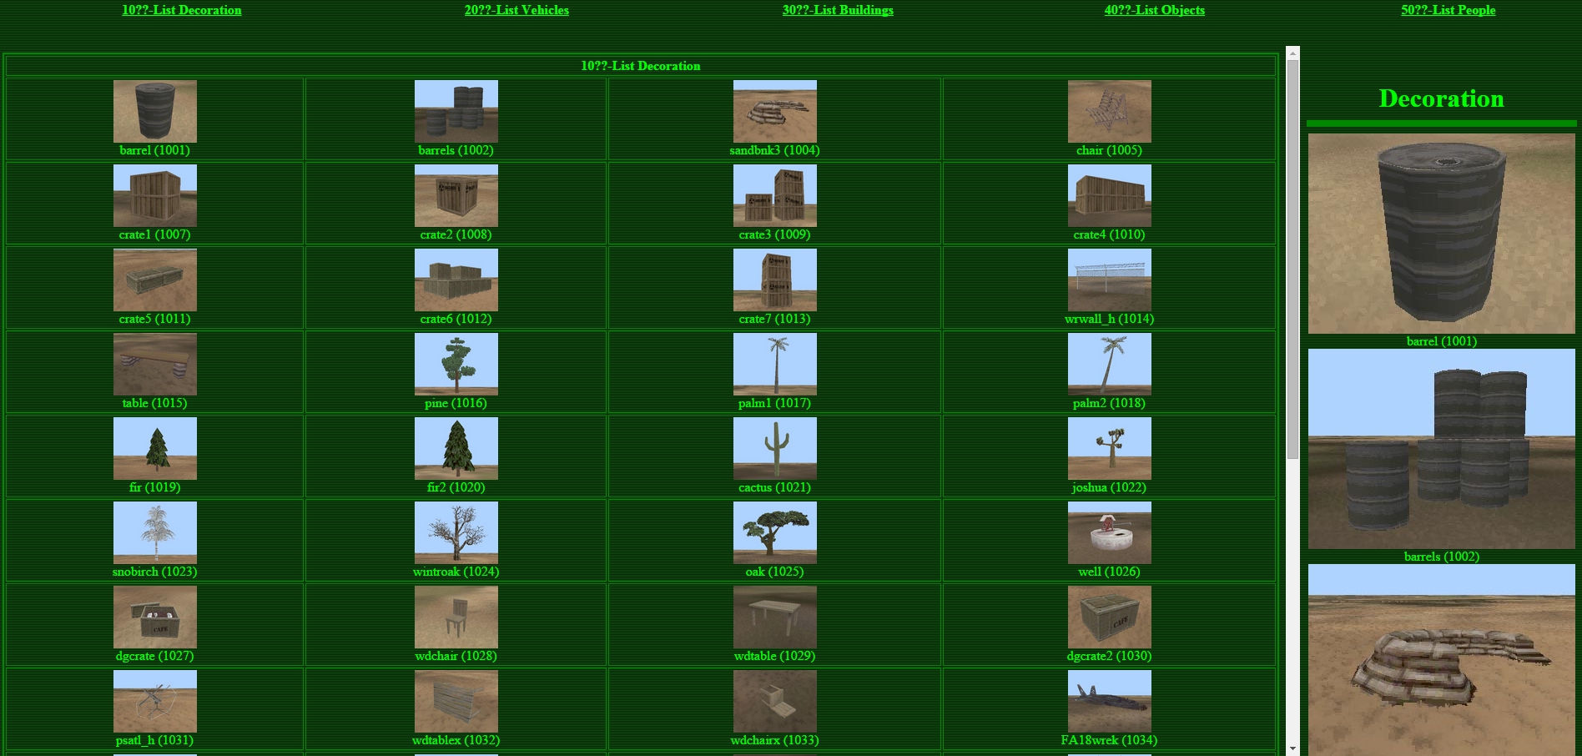This screenshot has height=756, width=1582.
Task: Click the 'barrel (1001)' caption under large preview
Action: tap(1441, 341)
